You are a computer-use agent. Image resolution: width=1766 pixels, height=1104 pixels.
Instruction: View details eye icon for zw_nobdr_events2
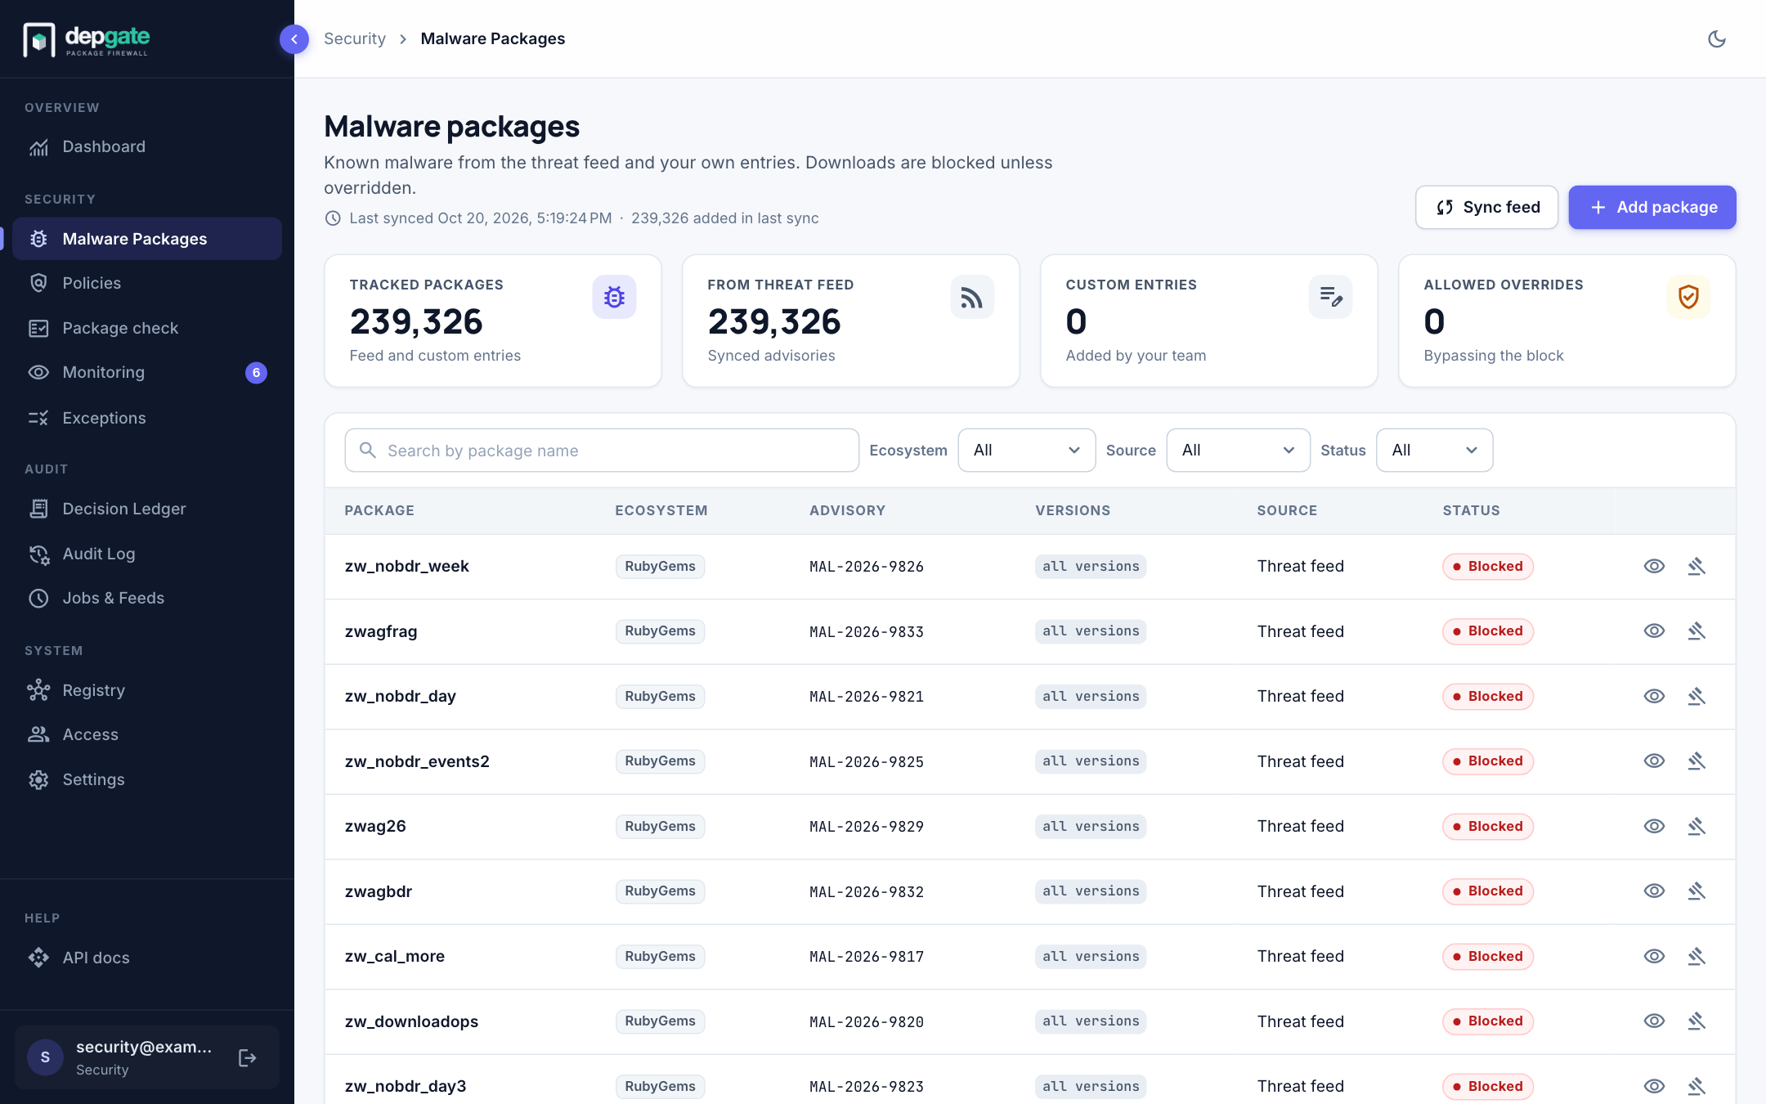pos(1654,761)
